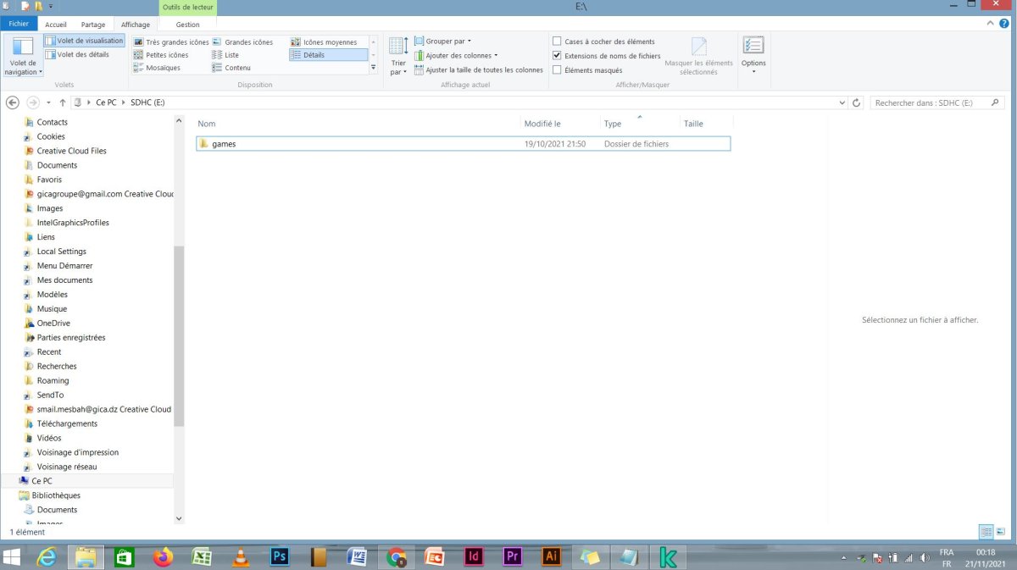Open VLC media player from taskbar

(241, 556)
